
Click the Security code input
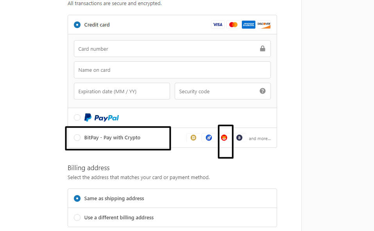pyautogui.click(x=216, y=91)
